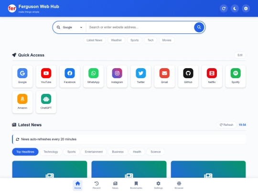The height and width of the screenshot is (193, 258).
Task: Select the Entertainment news category
Action: tap(94, 152)
